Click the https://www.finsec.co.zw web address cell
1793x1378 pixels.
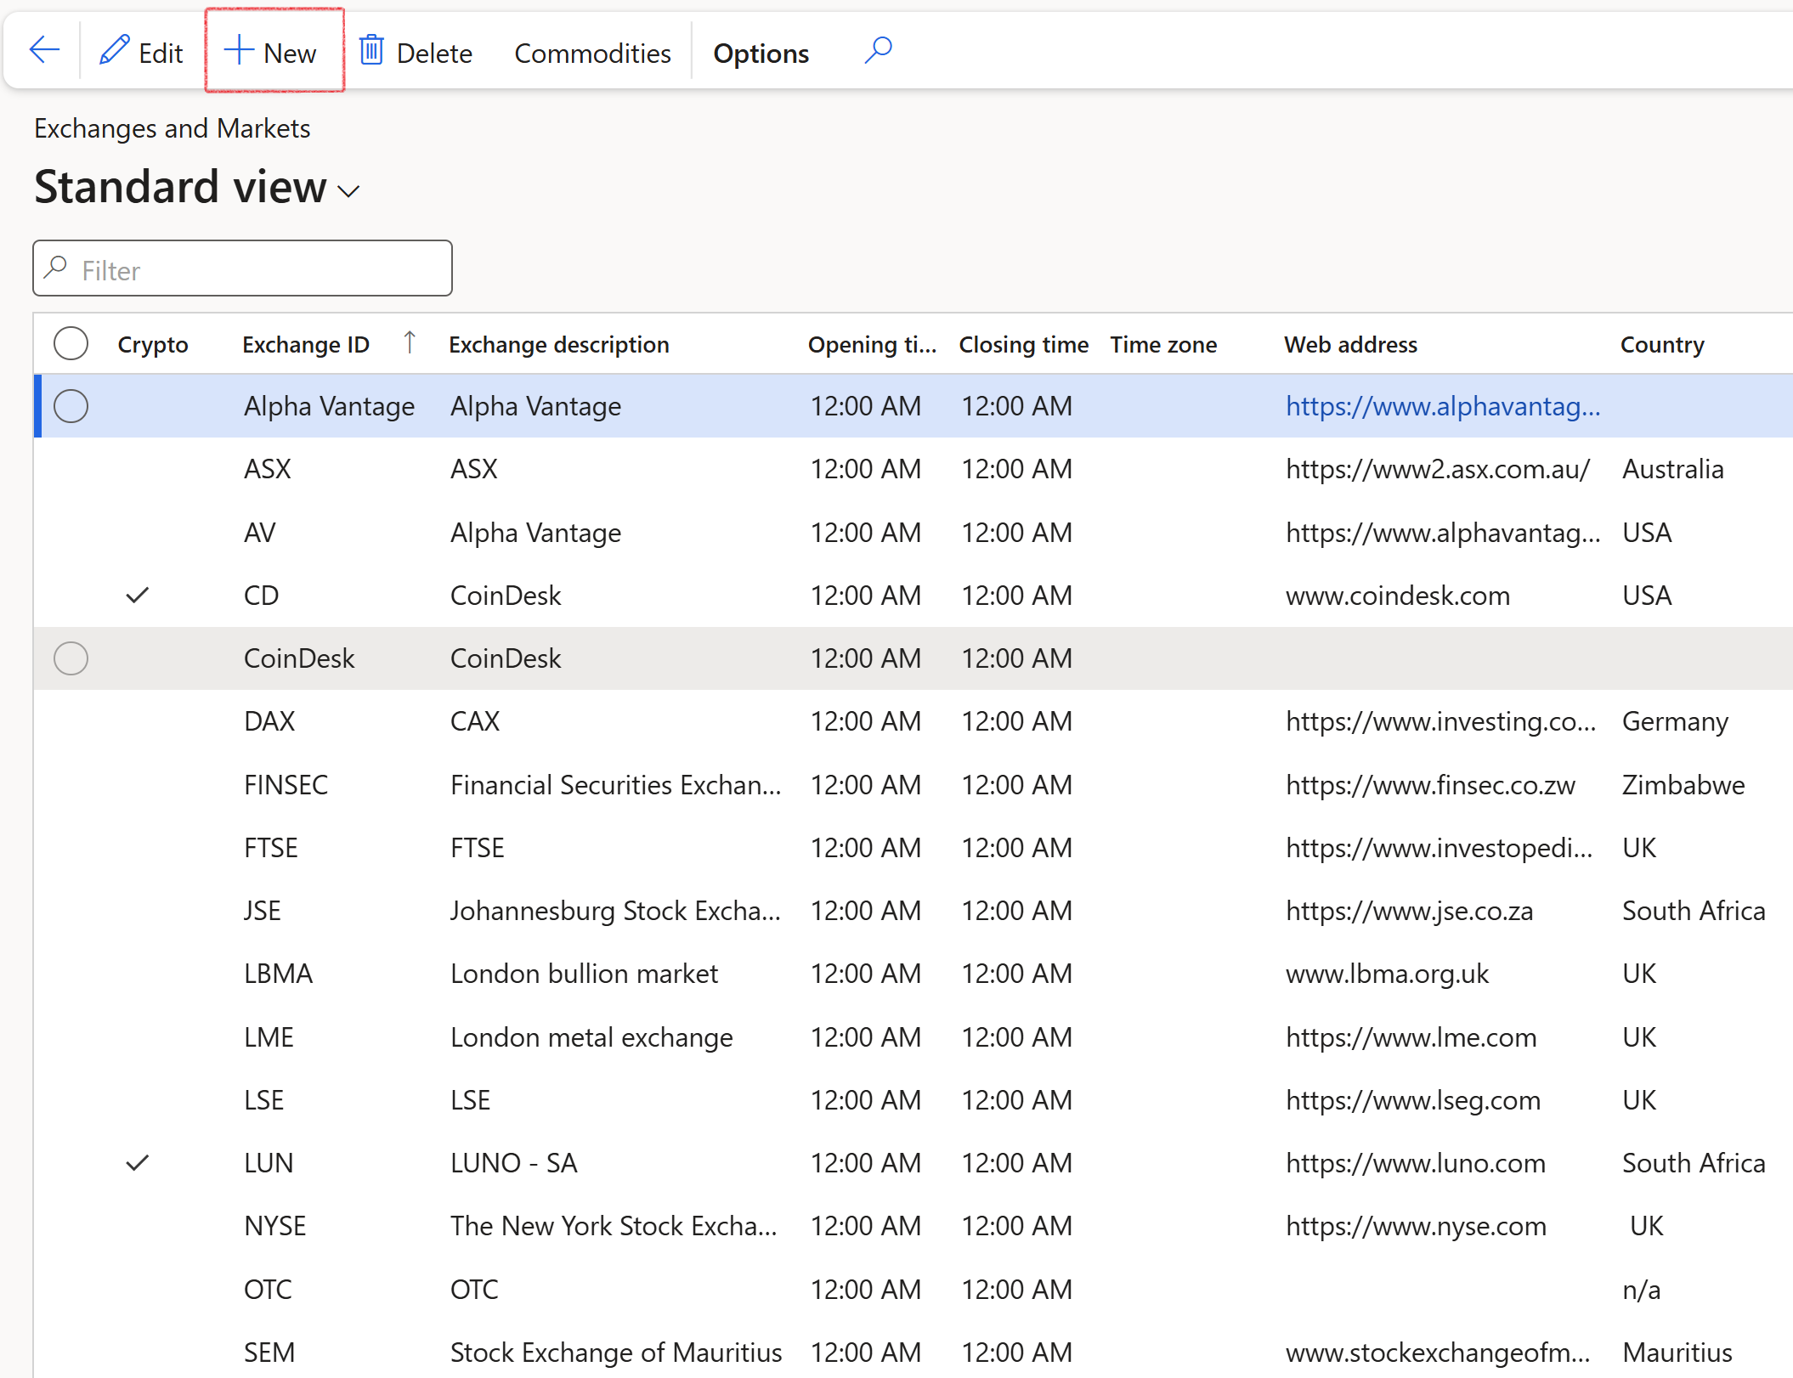pos(1430,785)
